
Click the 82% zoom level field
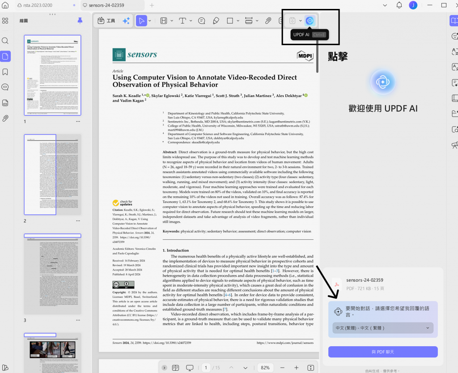(265, 368)
